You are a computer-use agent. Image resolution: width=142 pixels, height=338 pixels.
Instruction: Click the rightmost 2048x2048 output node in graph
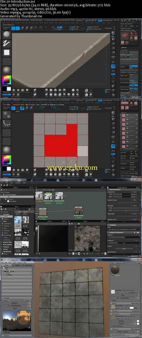(78, 210)
